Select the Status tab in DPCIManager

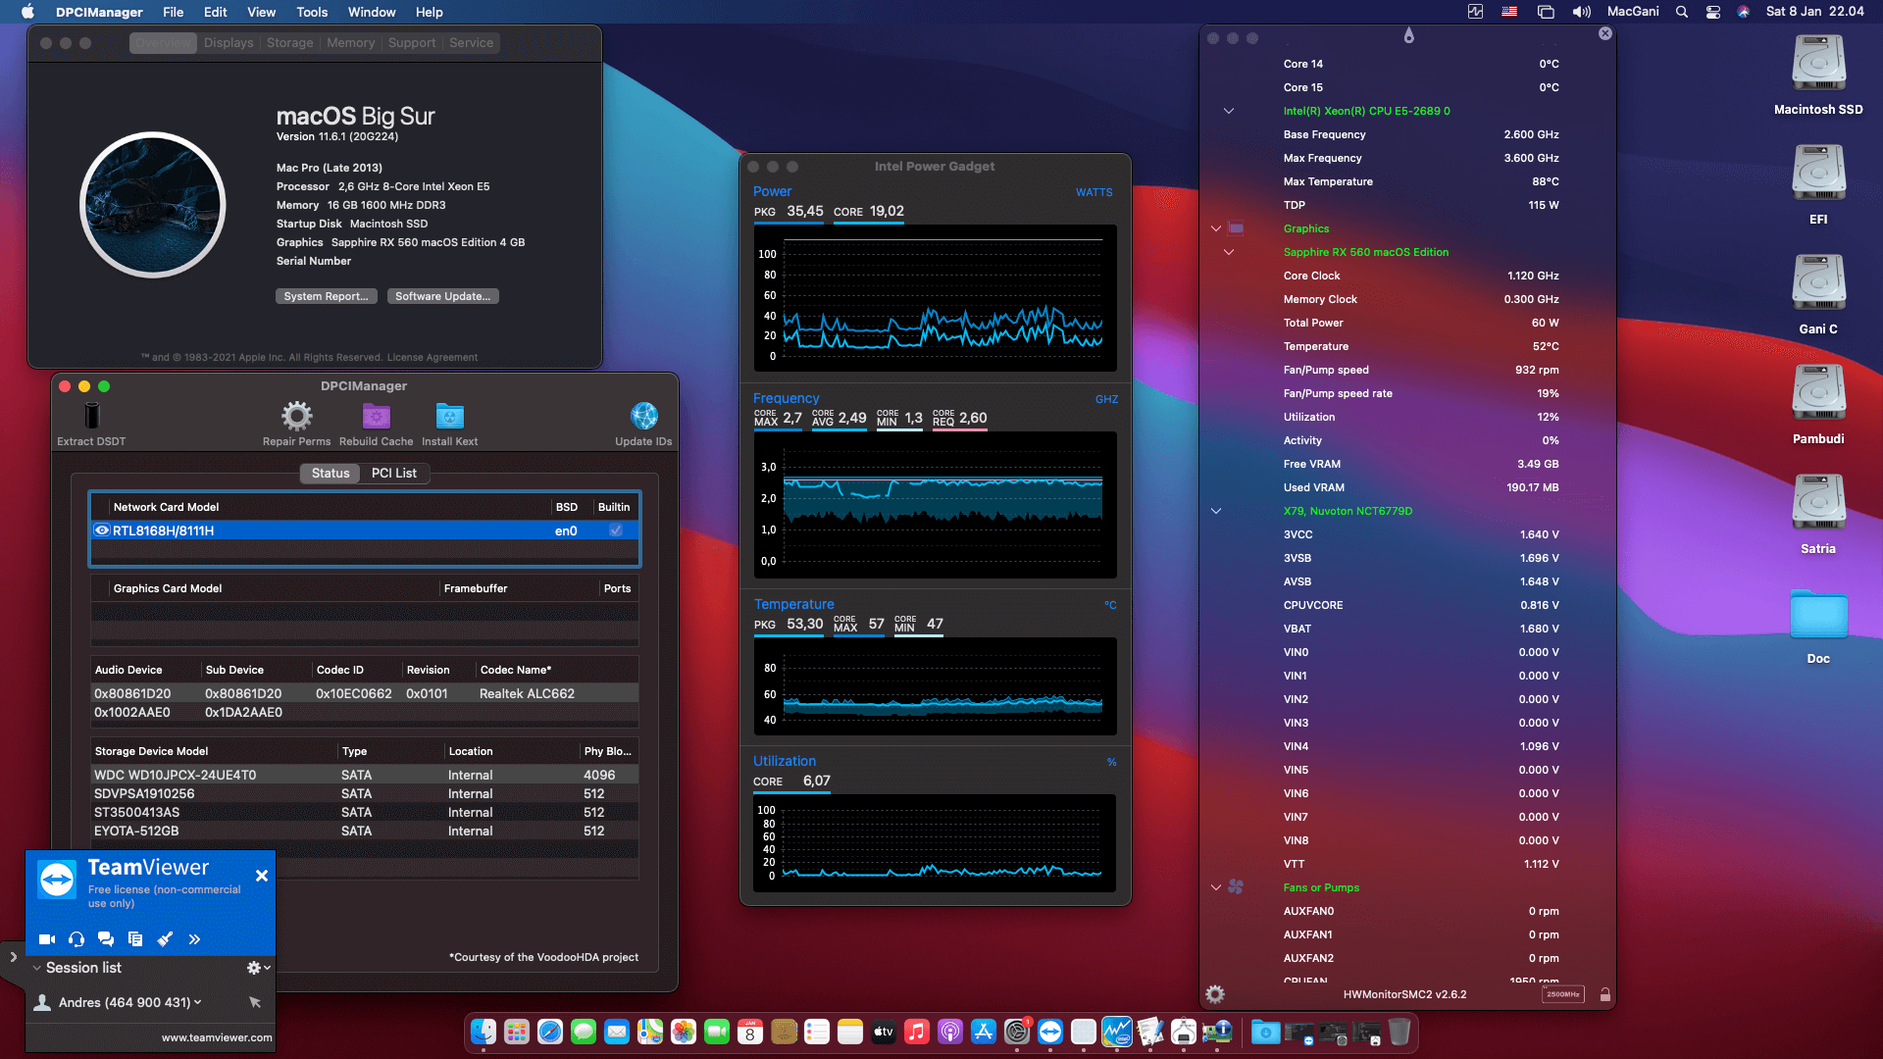(x=331, y=473)
